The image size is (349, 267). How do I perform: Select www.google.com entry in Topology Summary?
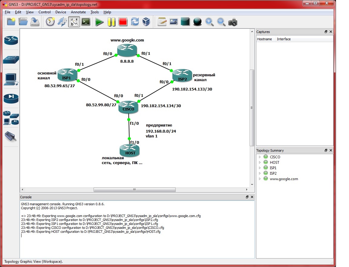(284, 179)
